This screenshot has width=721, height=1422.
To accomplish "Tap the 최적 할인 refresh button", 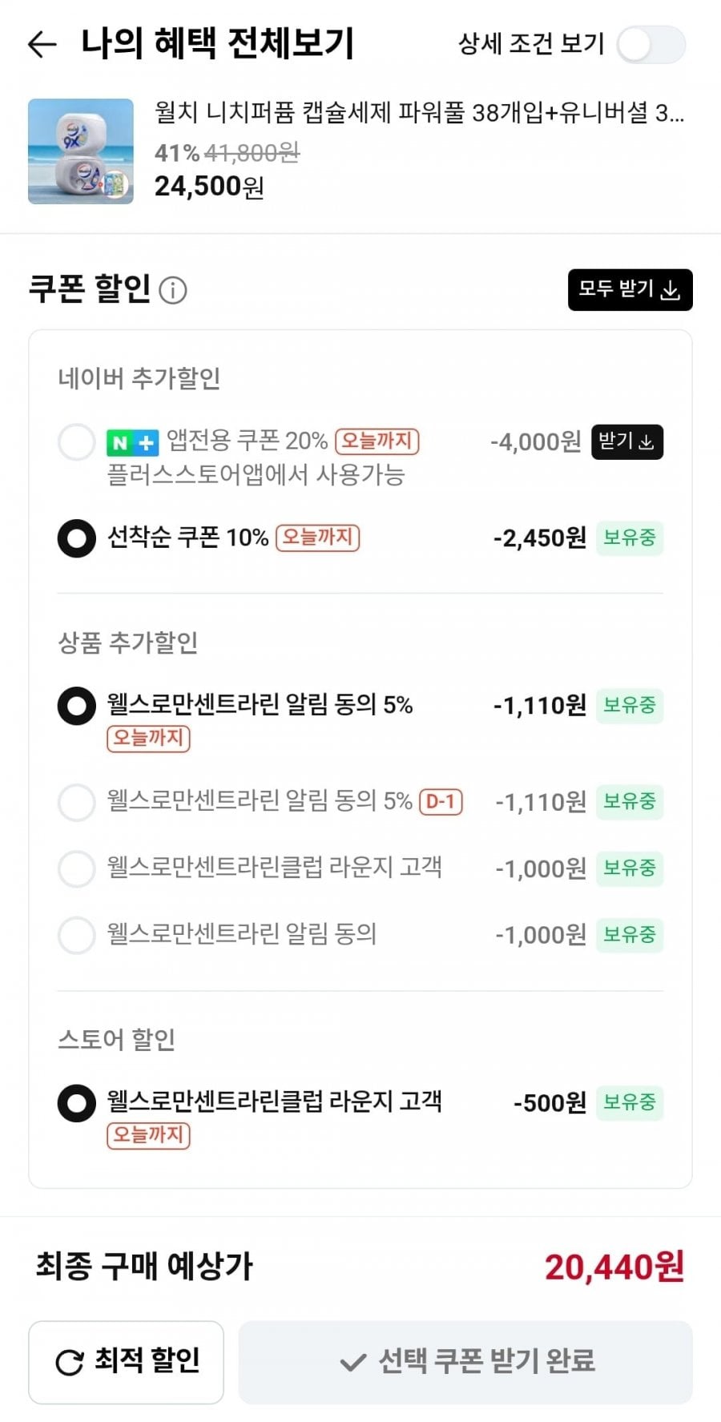I will point(126,1361).
